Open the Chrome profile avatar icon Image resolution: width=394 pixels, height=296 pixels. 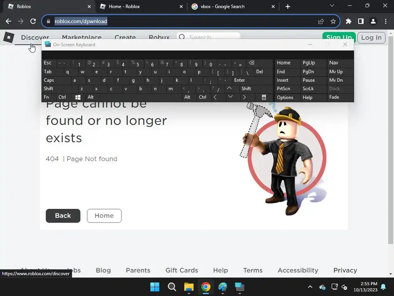point(373,22)
